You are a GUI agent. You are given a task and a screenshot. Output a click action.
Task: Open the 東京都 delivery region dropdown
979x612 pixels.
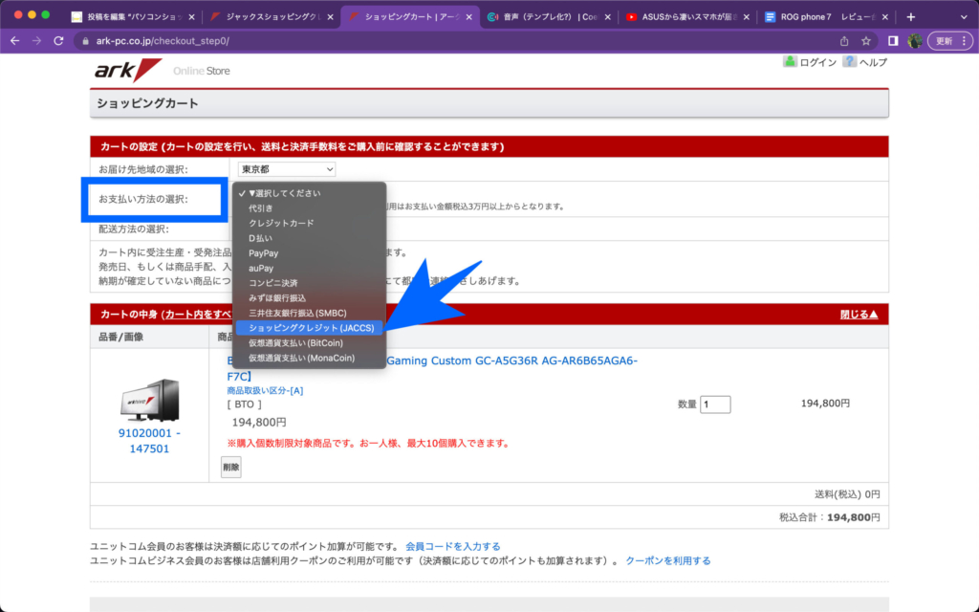(287, 169)
